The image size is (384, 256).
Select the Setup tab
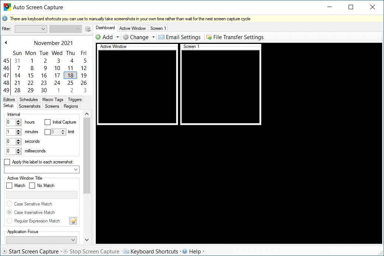click(x=8, y=106)
